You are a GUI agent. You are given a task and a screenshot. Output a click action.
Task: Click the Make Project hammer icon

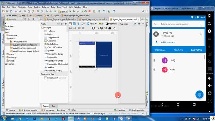pyautogui.click(x=55, y=11)
